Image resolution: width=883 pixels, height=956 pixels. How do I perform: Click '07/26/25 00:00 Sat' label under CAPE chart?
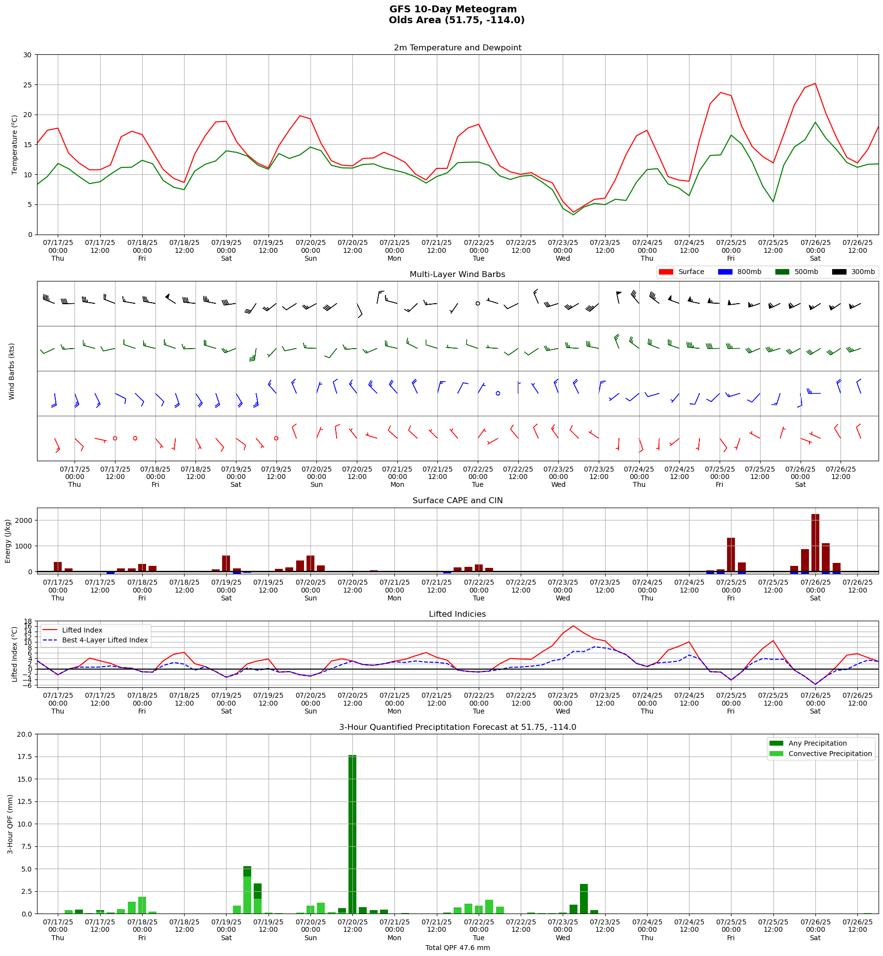(x=815, y=591)
